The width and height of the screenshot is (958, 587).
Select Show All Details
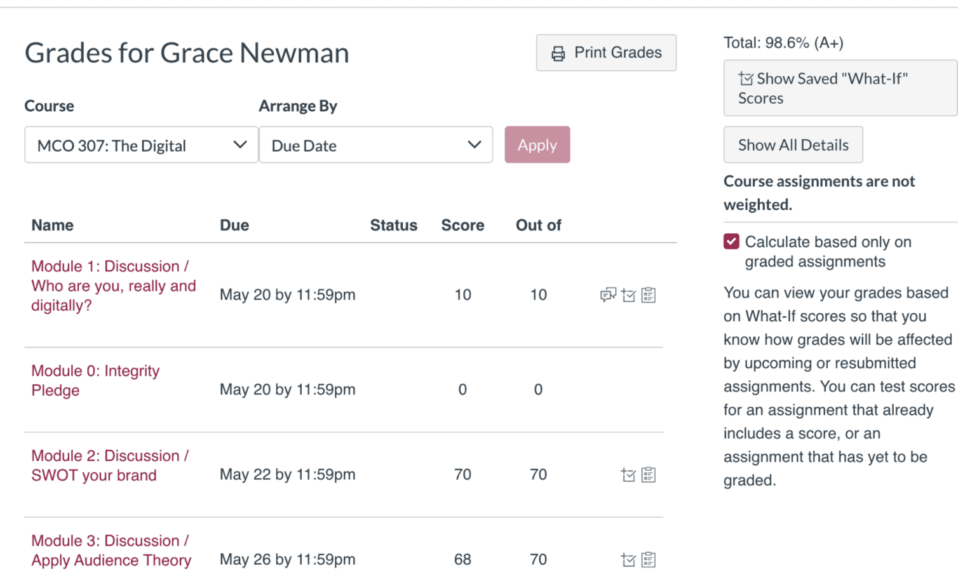click(x=793, y=145)
